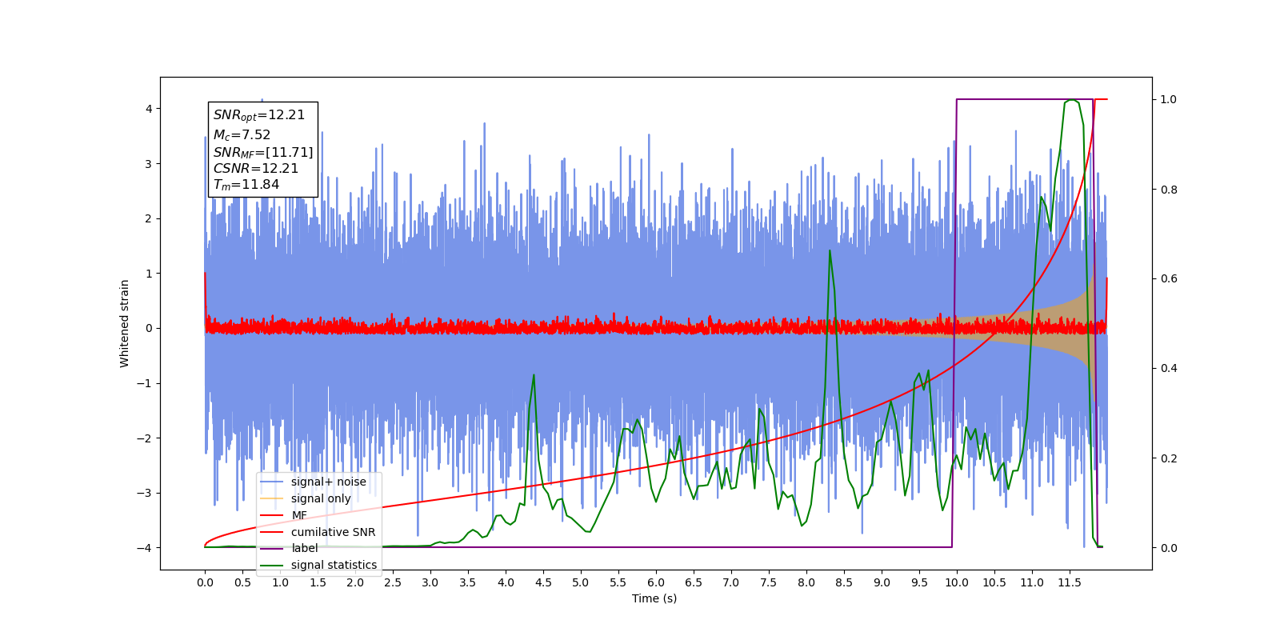This screenshot has width=1280, height=640.
Task: Click the 4.5 tick on time axis
Action: 543,582
